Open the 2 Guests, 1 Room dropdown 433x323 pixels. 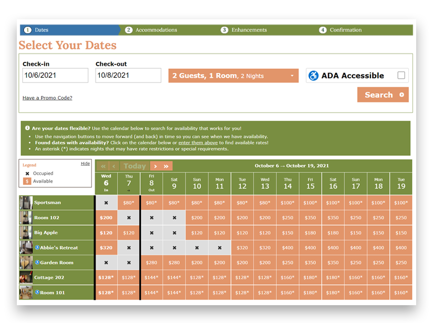[233, 75]
